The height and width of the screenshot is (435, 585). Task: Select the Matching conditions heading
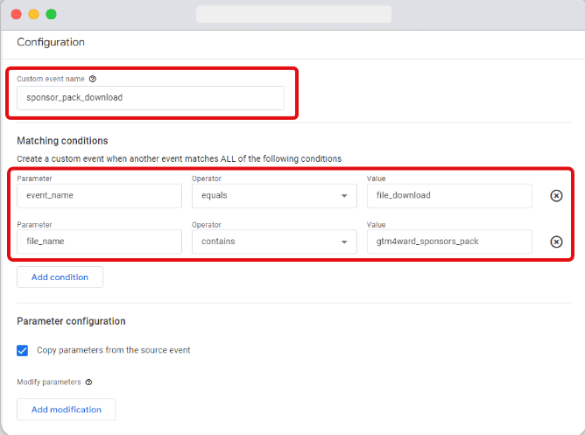click(62, 141)
